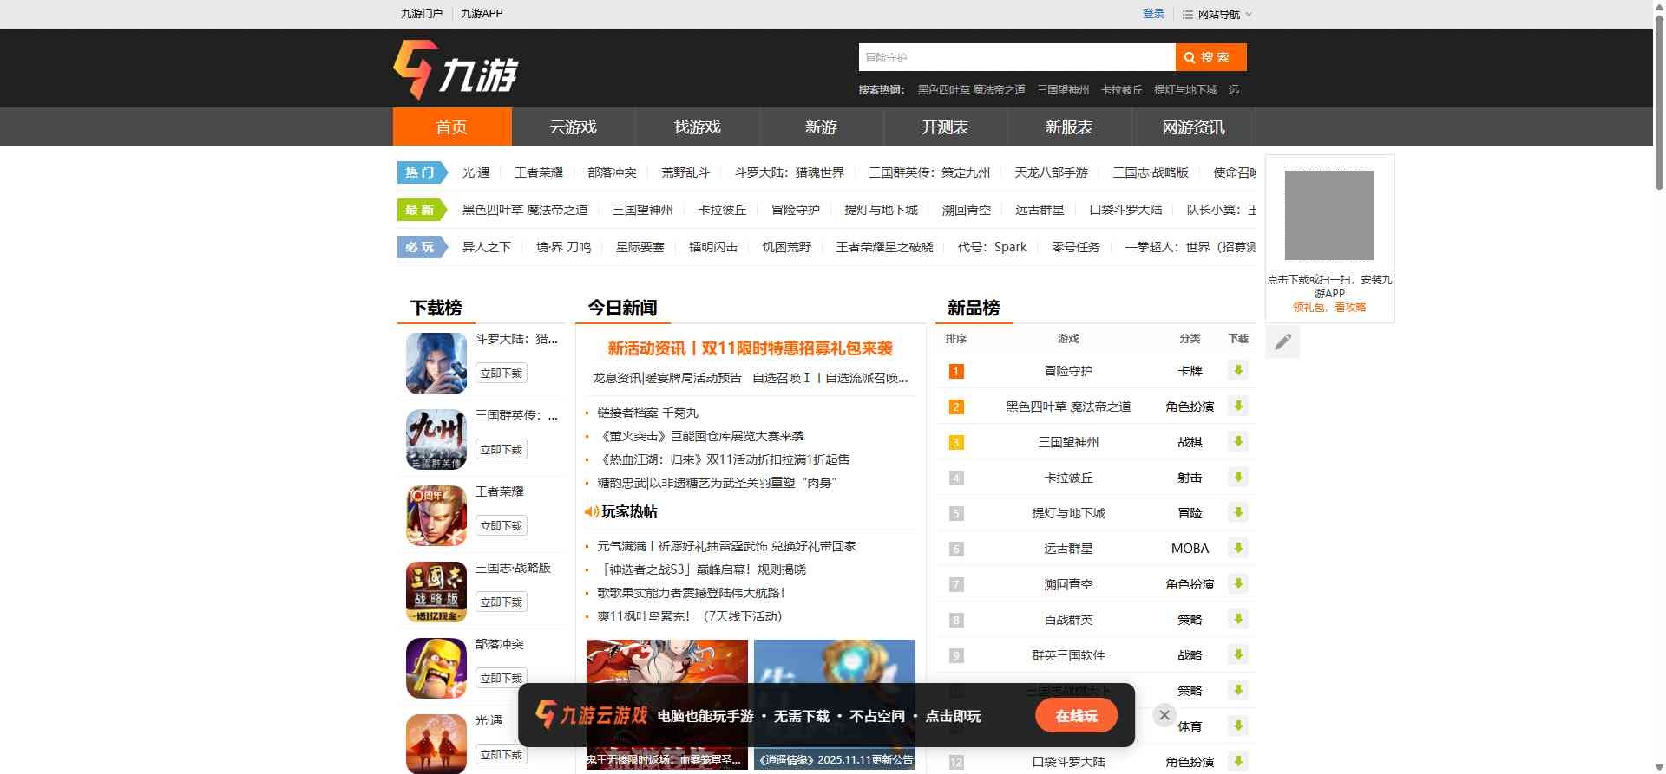Open the 开测表 navigation tab

pyautogui.click(x=945, y=127)
